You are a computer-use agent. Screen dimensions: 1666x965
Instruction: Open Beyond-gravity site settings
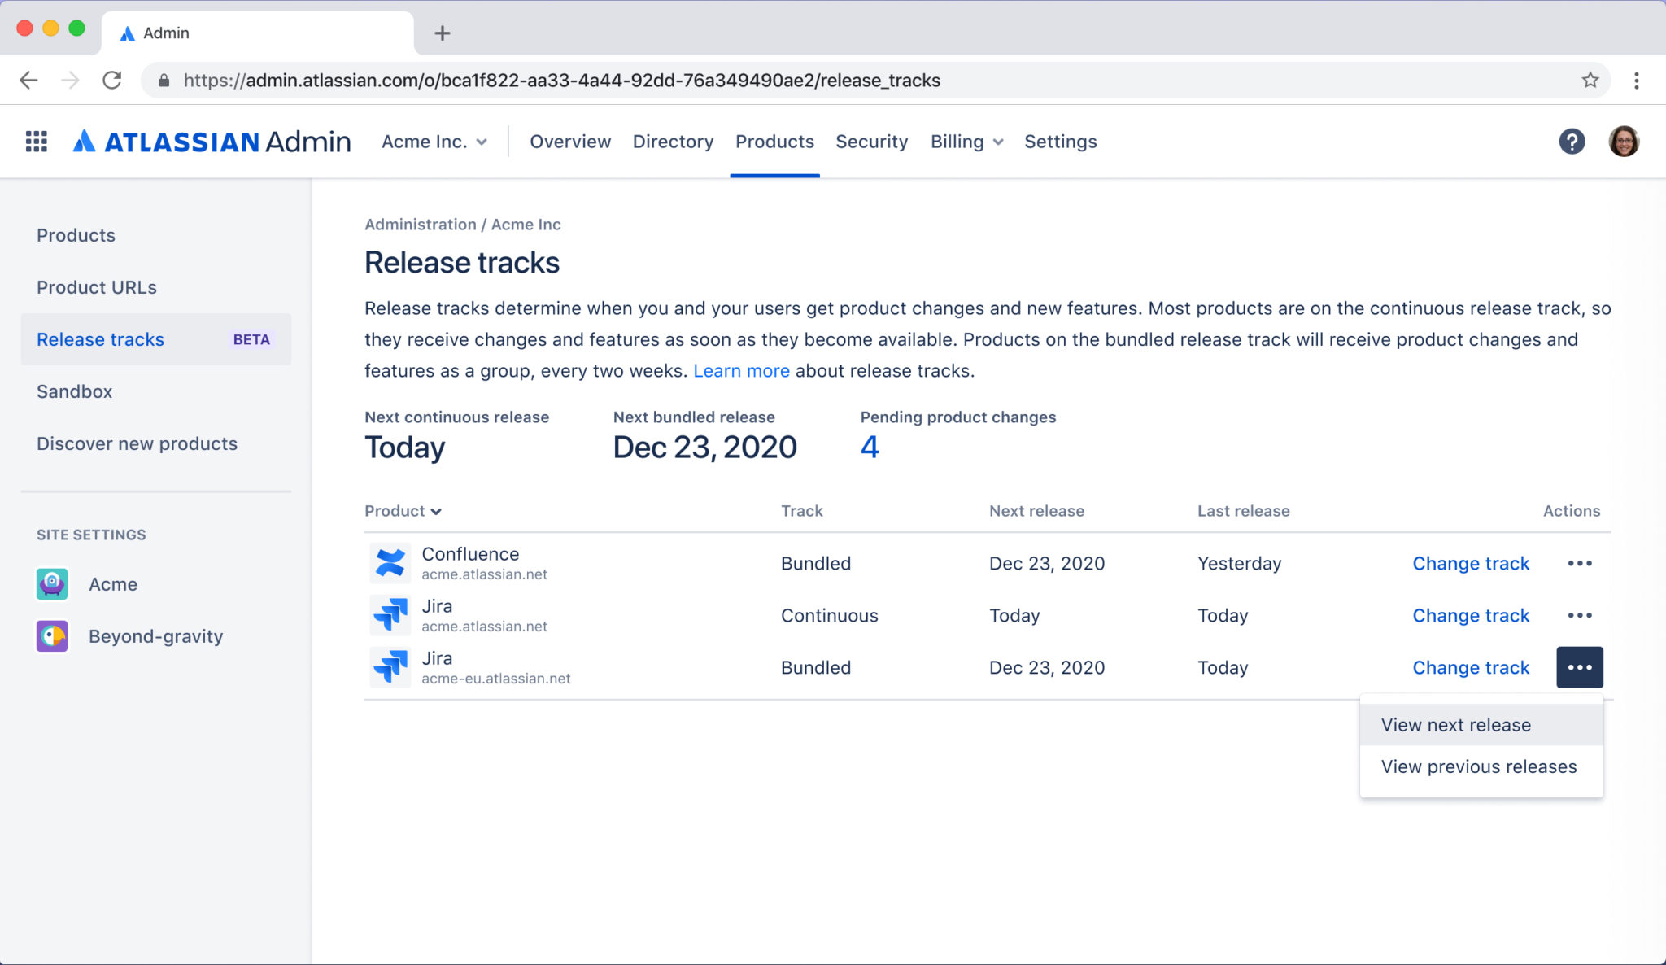click(155, 636)
